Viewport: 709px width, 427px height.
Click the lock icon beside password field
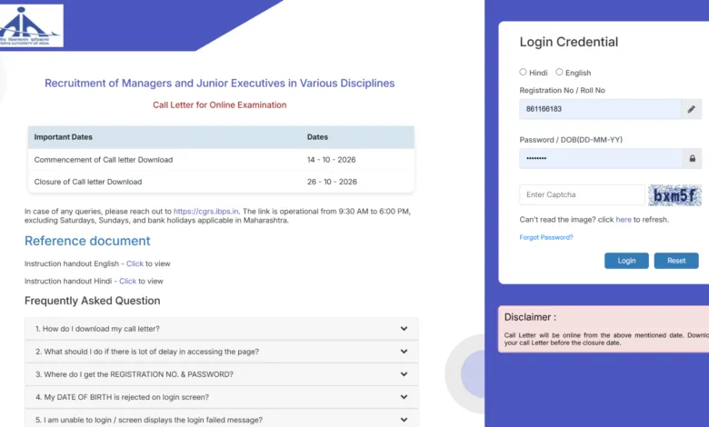point(692,159)
